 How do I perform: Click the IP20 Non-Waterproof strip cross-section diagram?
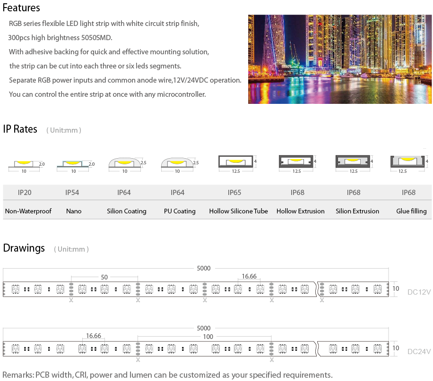coord(26,163)
